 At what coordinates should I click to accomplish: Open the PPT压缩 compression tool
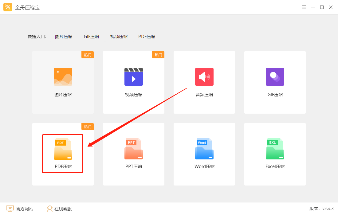(x=133, y=149)
